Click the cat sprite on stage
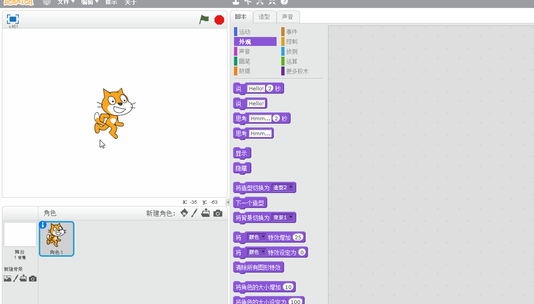The width and height of the screenshot is (534, 304). [114, 113]
